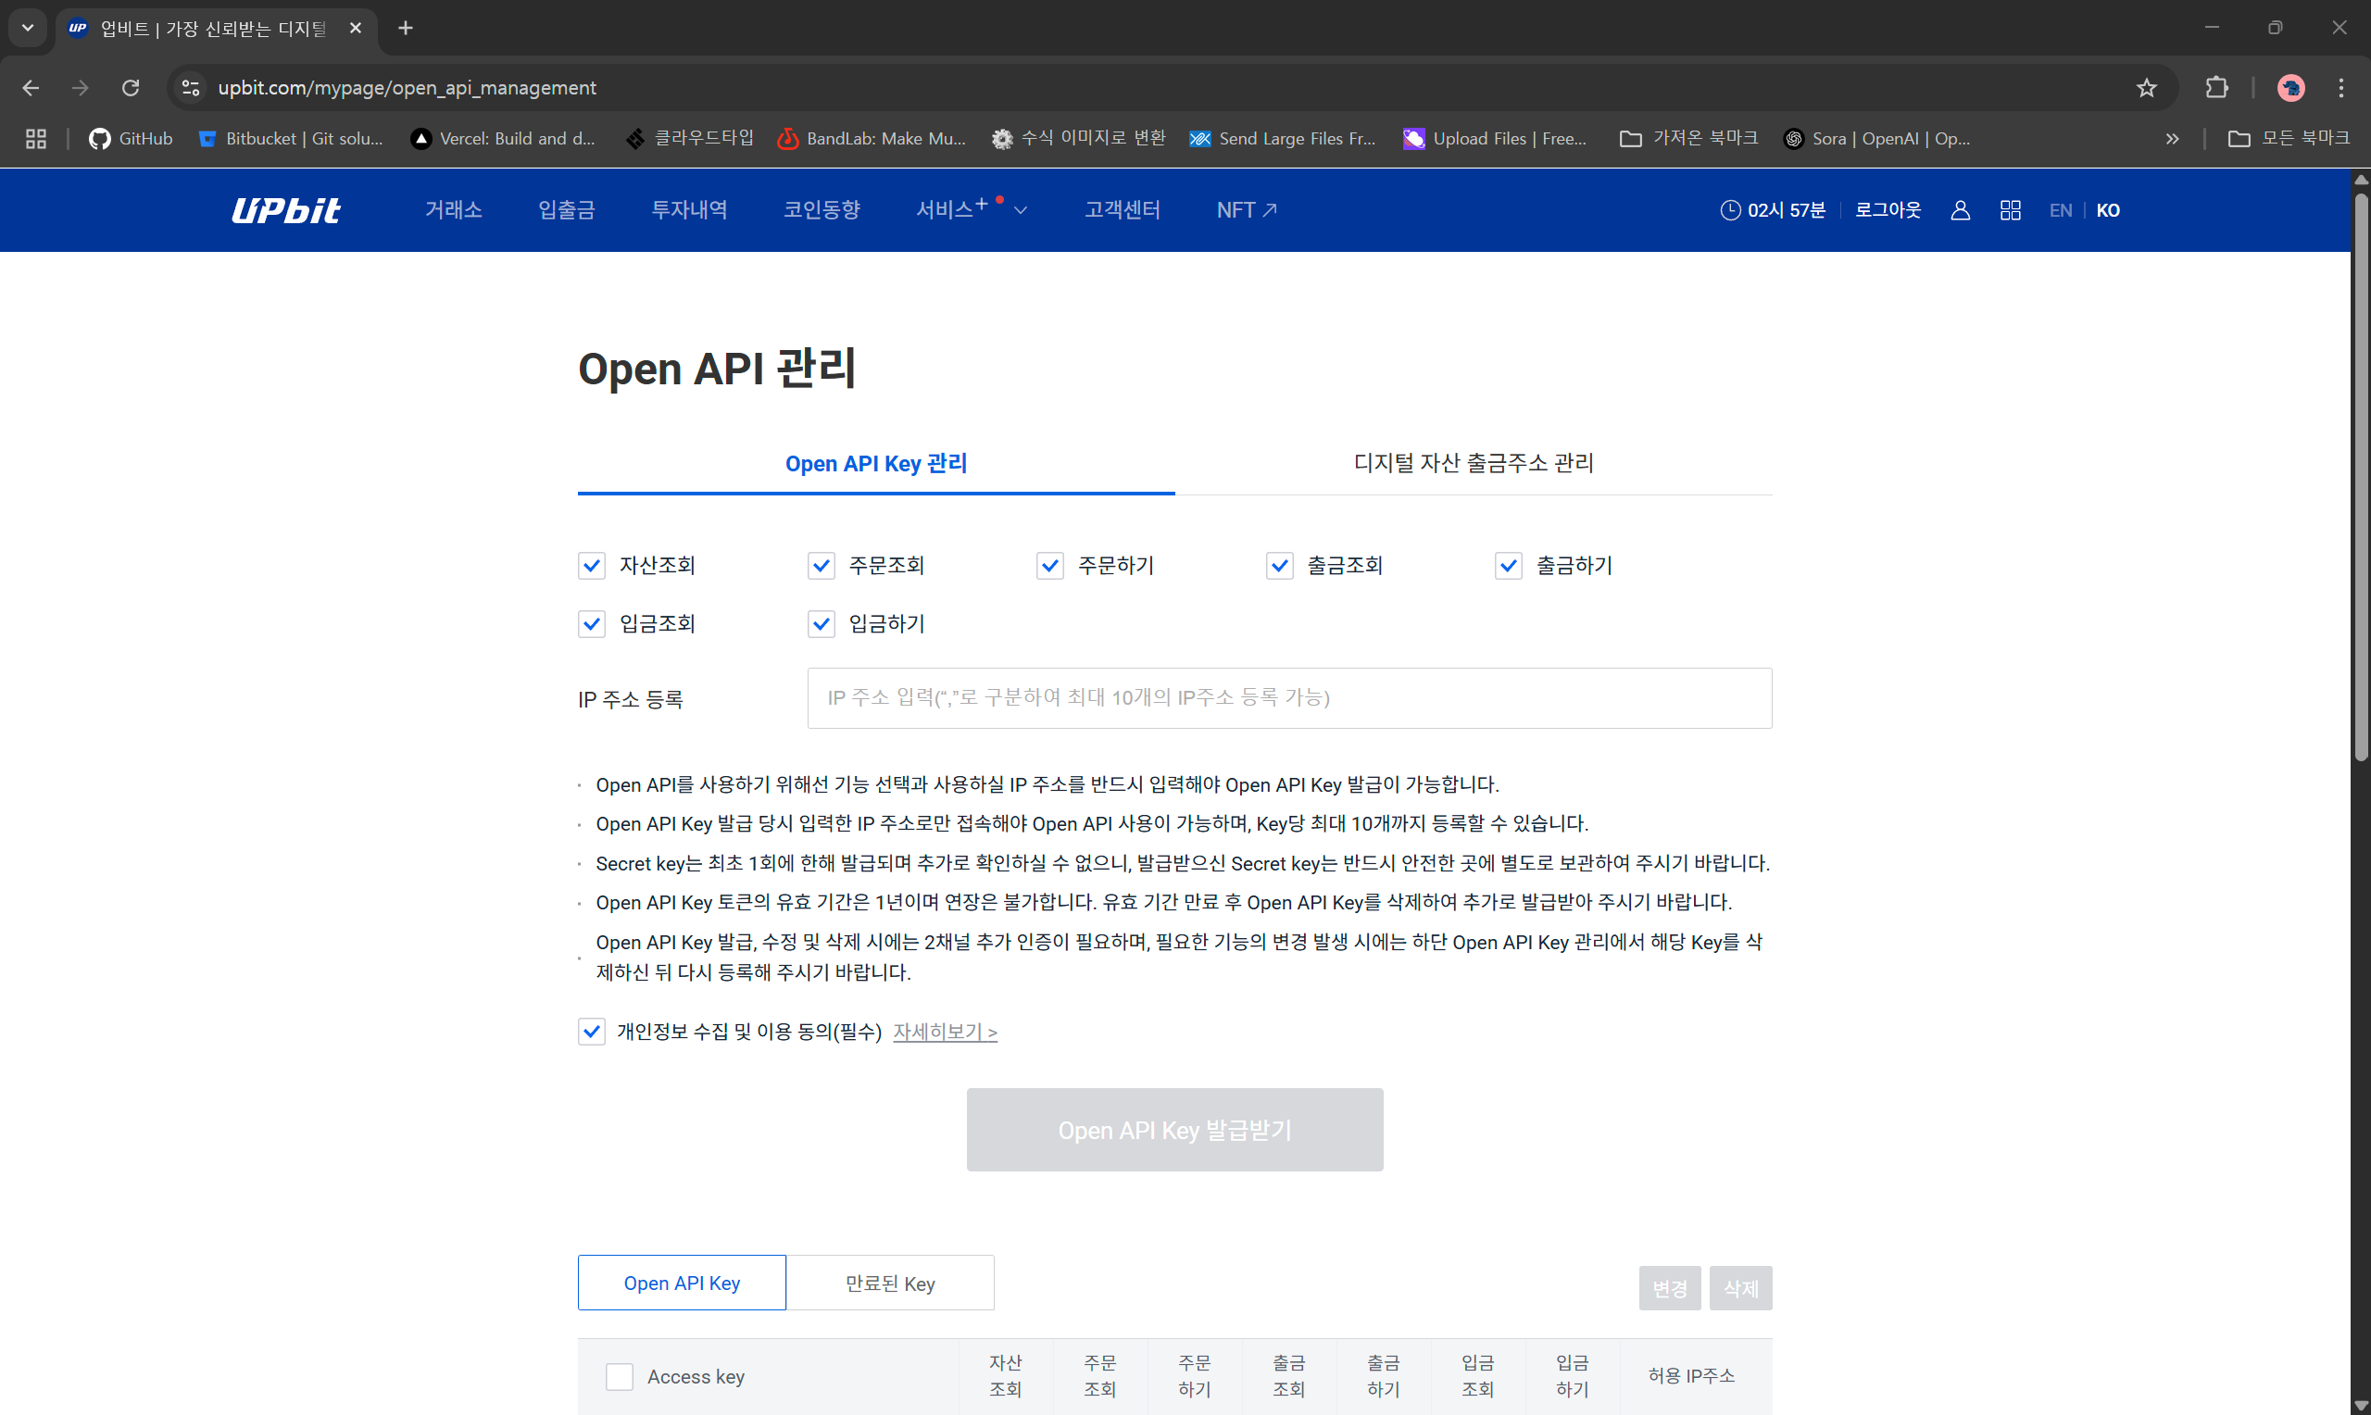Uncheck the 출금조회 permission checkbox

click(x=1279, y=566)
